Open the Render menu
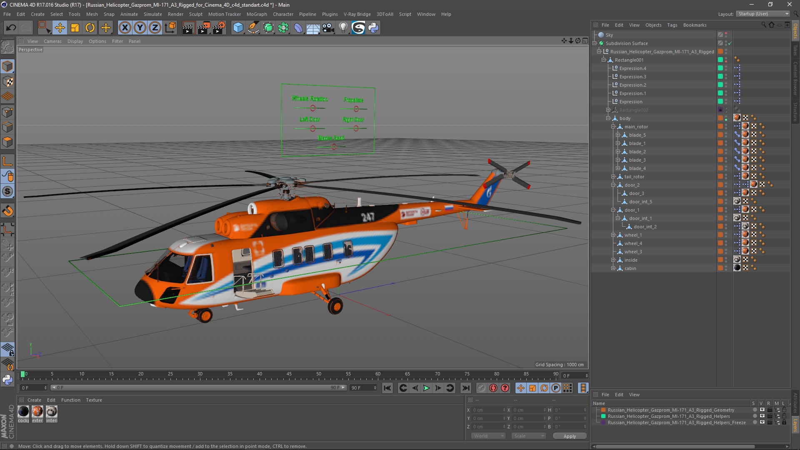The image size is (800, 450). [175, 14]
